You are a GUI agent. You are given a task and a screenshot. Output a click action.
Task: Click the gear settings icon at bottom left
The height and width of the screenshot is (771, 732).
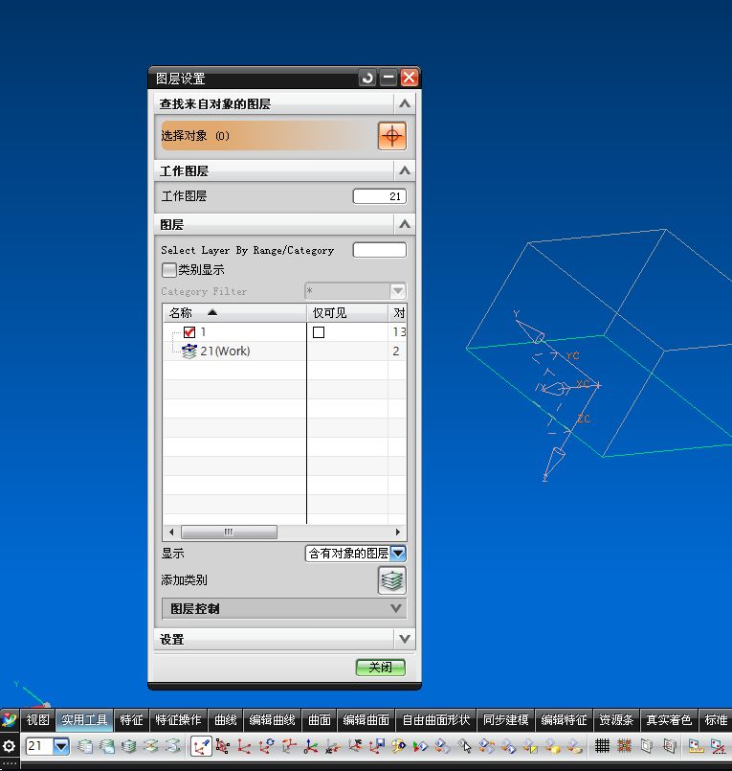(x=9, y=746)
